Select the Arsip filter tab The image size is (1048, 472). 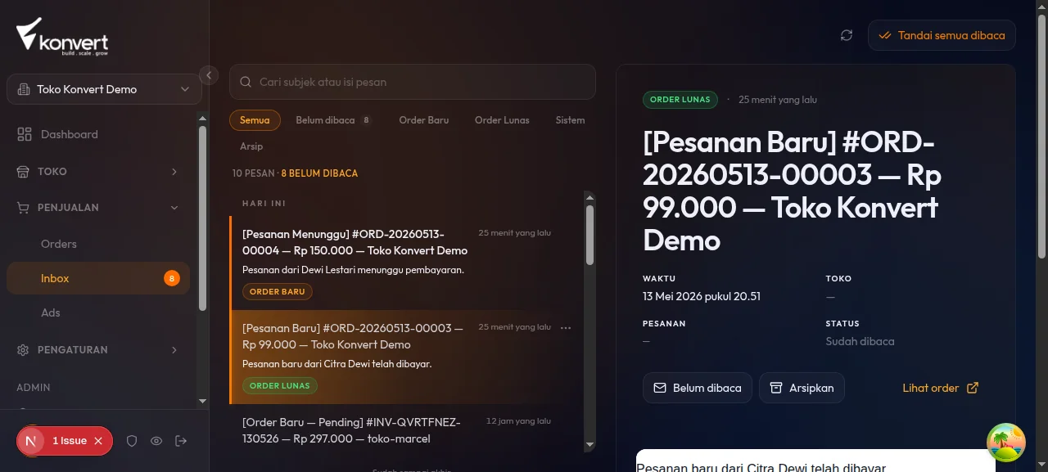pyautogui.click(x=251, y=146)
